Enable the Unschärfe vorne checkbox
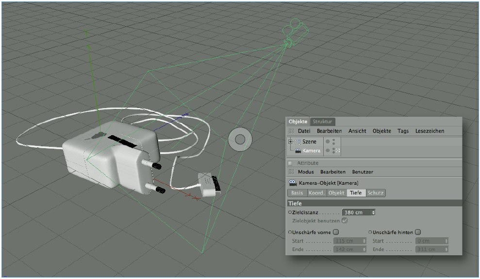 [x=336, y=232]
